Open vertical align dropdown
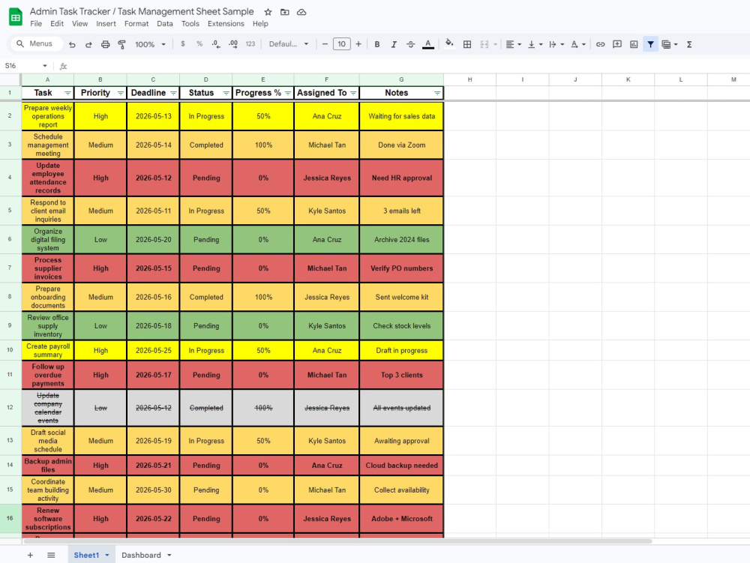 [535, 44]
